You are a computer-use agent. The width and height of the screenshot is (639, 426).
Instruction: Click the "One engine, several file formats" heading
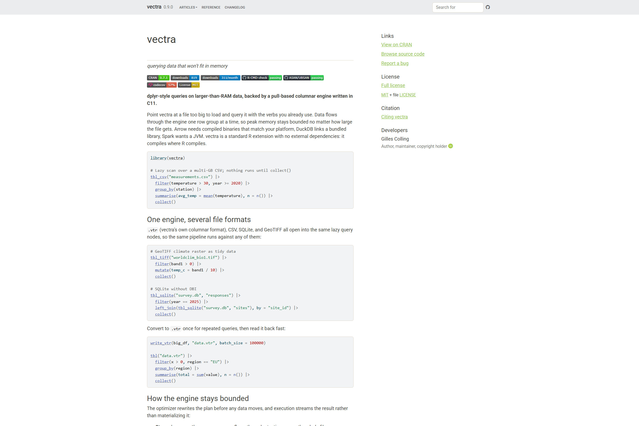click(x=199, y=219)
